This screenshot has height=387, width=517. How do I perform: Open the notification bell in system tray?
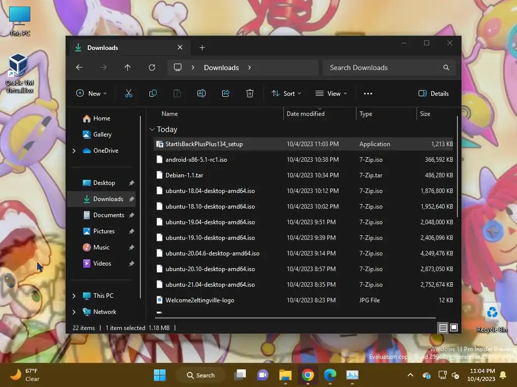tap(503, 375)
